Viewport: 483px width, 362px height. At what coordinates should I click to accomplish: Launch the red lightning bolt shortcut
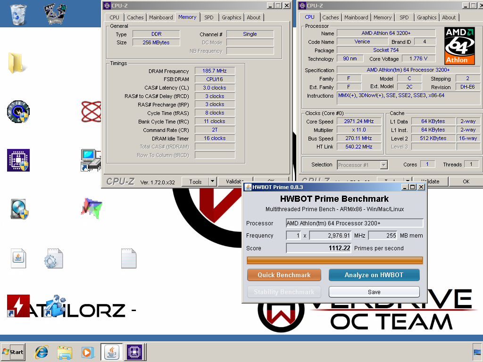tap(18, 306)
